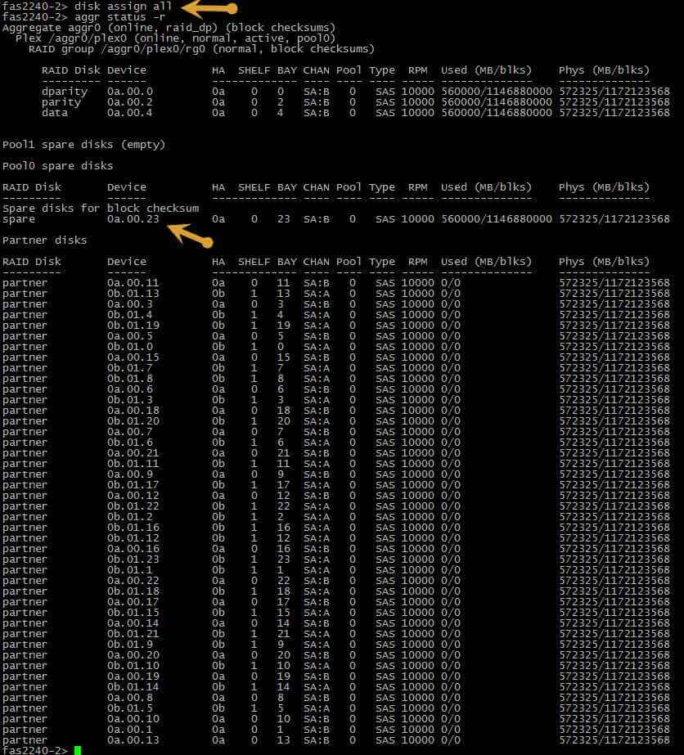Select partner device "0b.01.14"
Viewport: 684px width, 755px height.
pos(133,686)
